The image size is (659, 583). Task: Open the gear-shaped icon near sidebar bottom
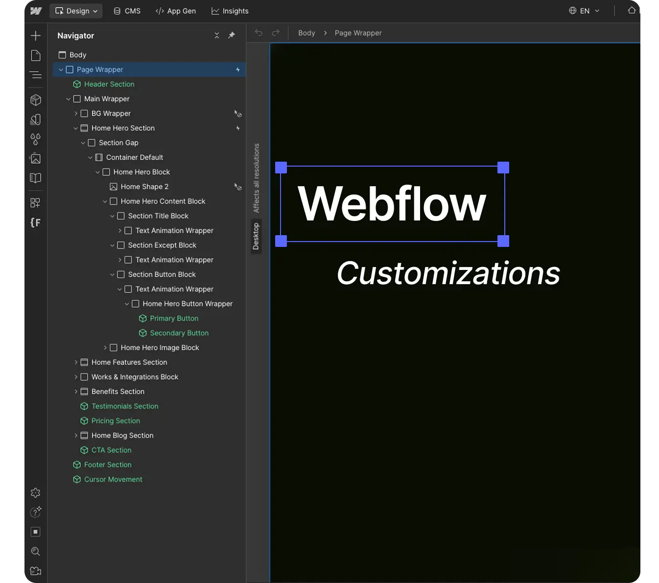coord(36,493)
